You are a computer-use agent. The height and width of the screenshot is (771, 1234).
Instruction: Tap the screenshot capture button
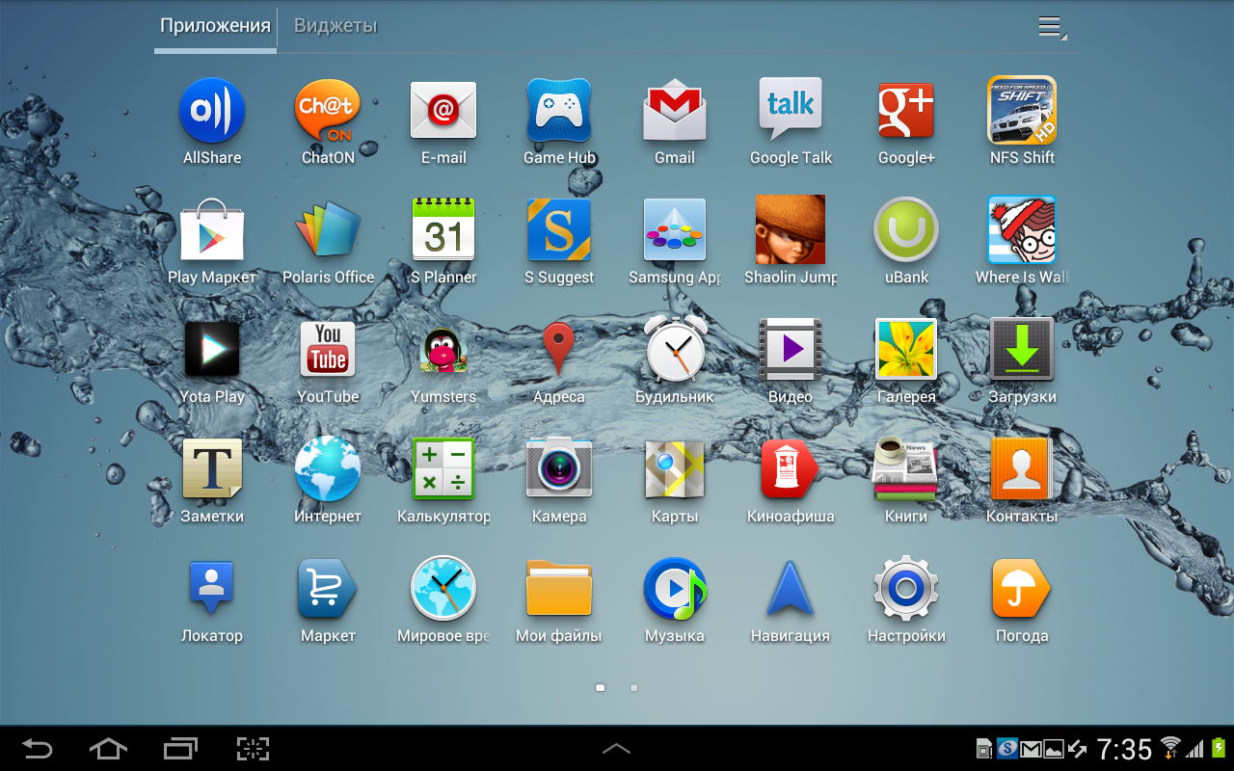click(x=253, y=749)
